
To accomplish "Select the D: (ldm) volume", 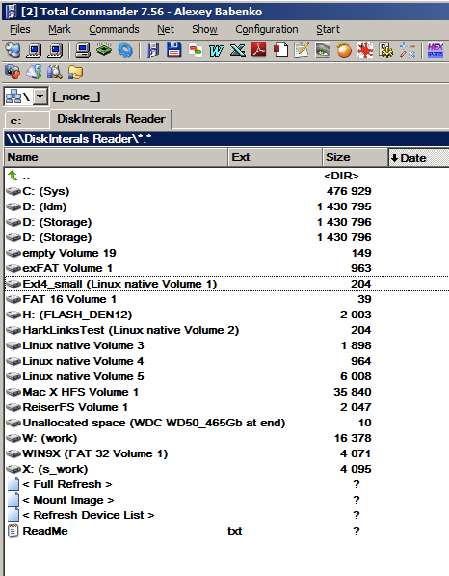I will coord(226,206).
